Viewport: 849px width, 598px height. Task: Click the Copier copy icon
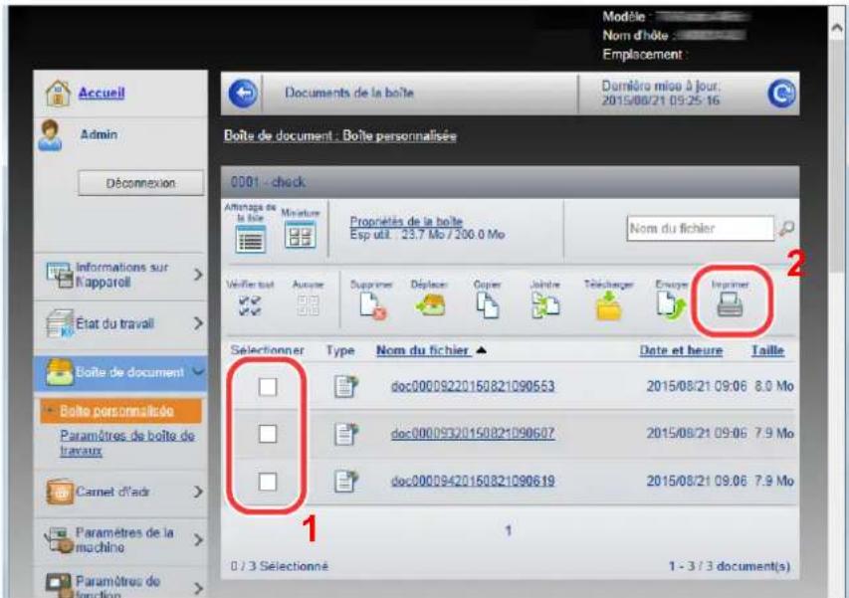click(x=488, y=305)
